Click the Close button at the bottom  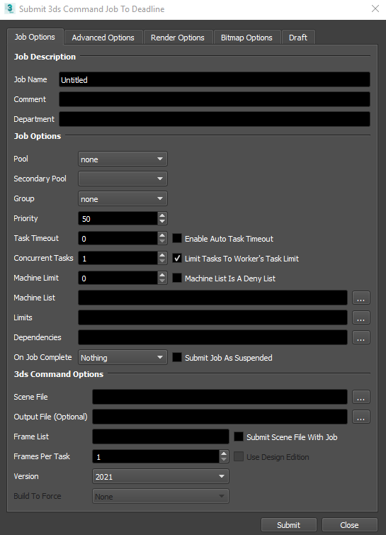[349, 525]
